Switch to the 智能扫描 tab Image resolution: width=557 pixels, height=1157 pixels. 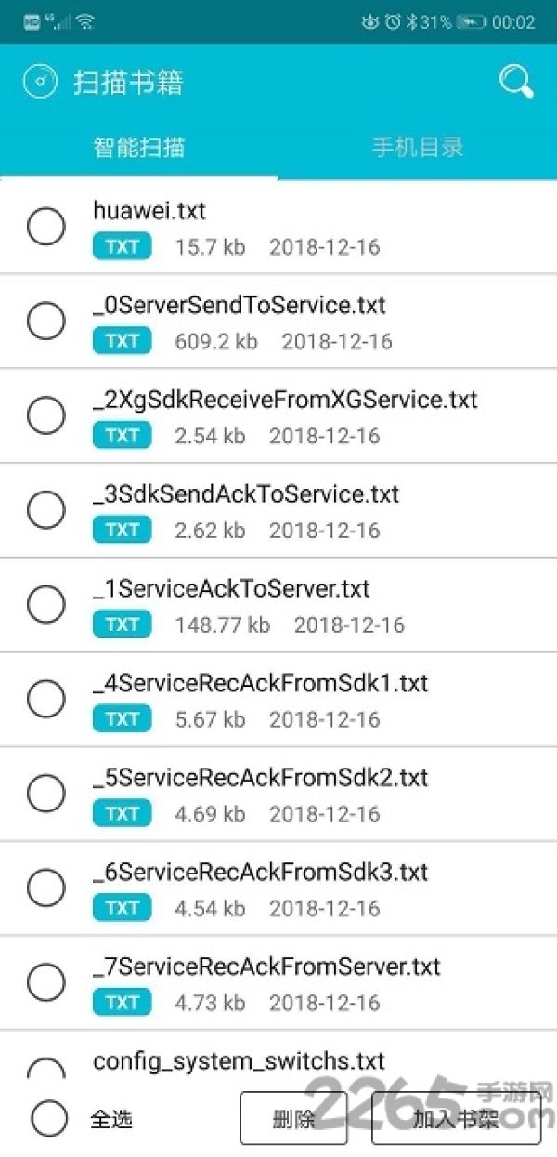pyautogui.click(x=139, y=147)
